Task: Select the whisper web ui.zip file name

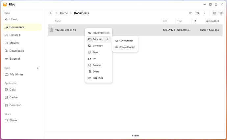Action: tap(65, 30)
